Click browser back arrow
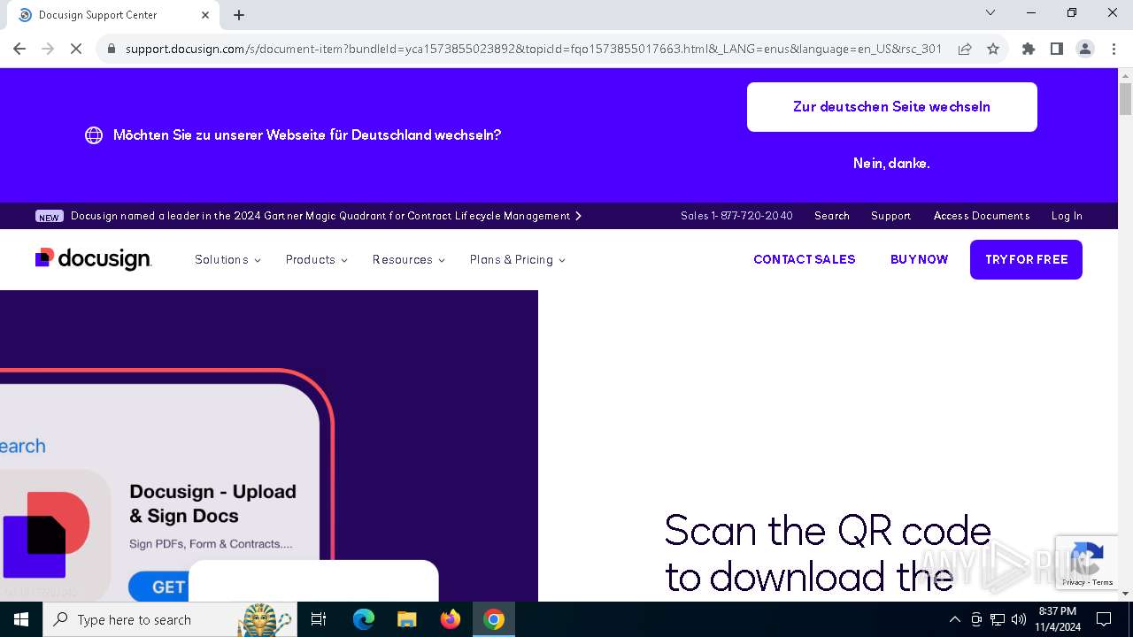Image resolution: width=1133 pixels, height=637 pixels. coord(19,49)
